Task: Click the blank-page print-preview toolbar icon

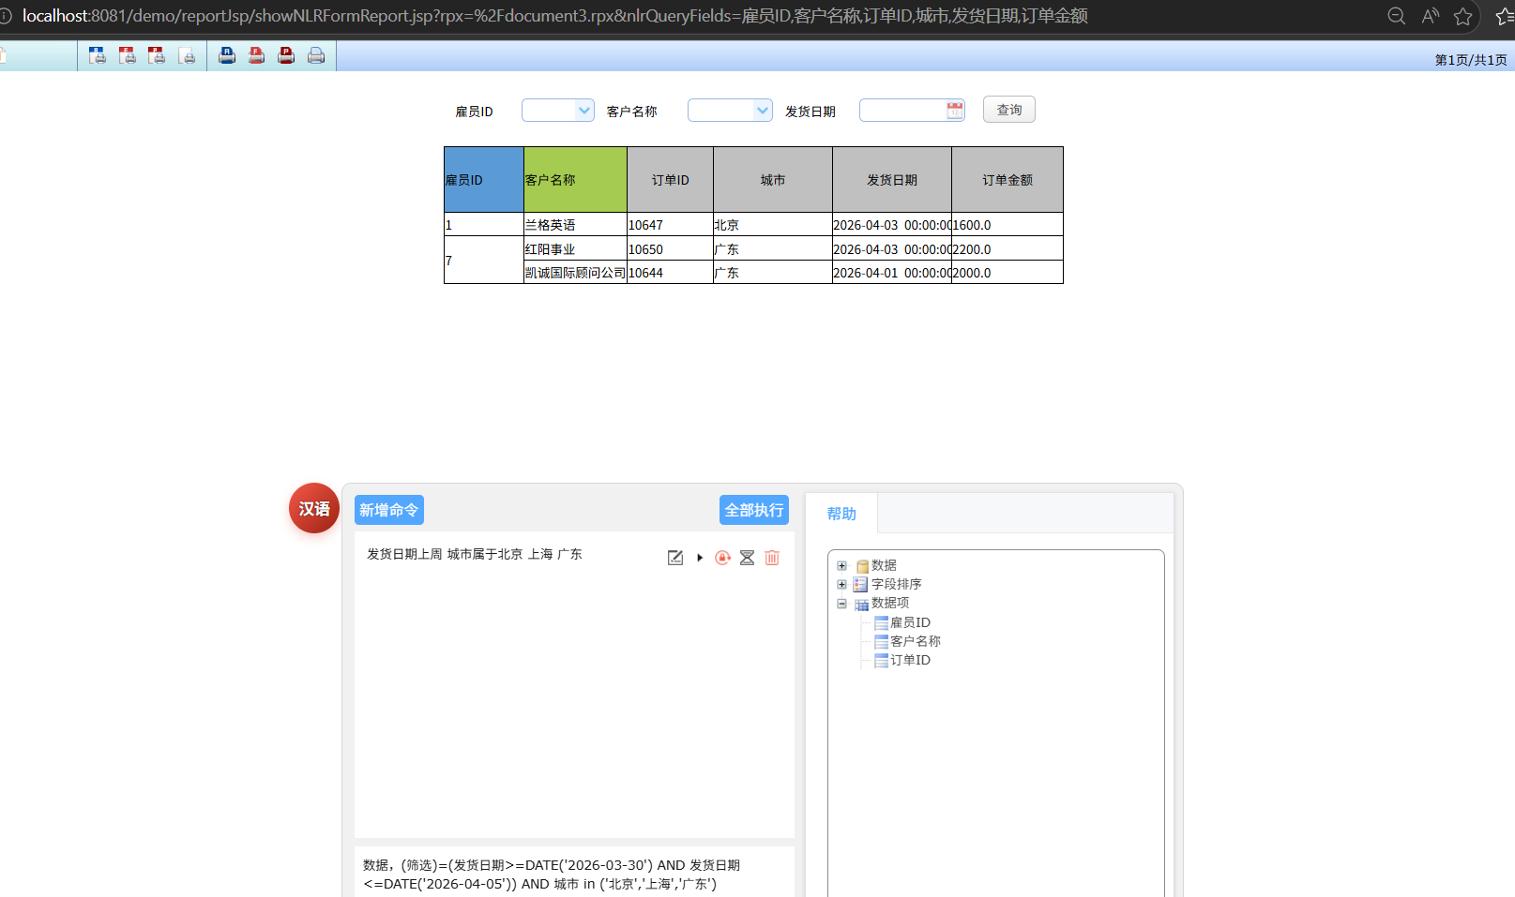Action: point(187,55)
